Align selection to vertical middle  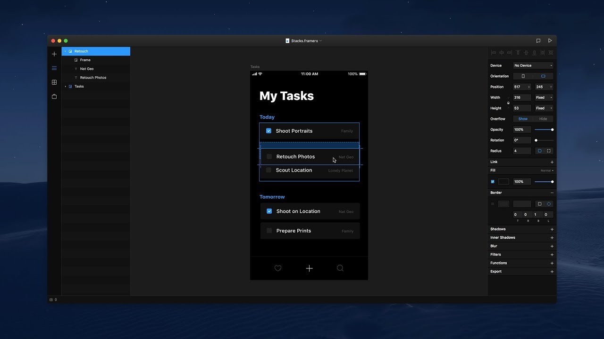pos(526,53)
